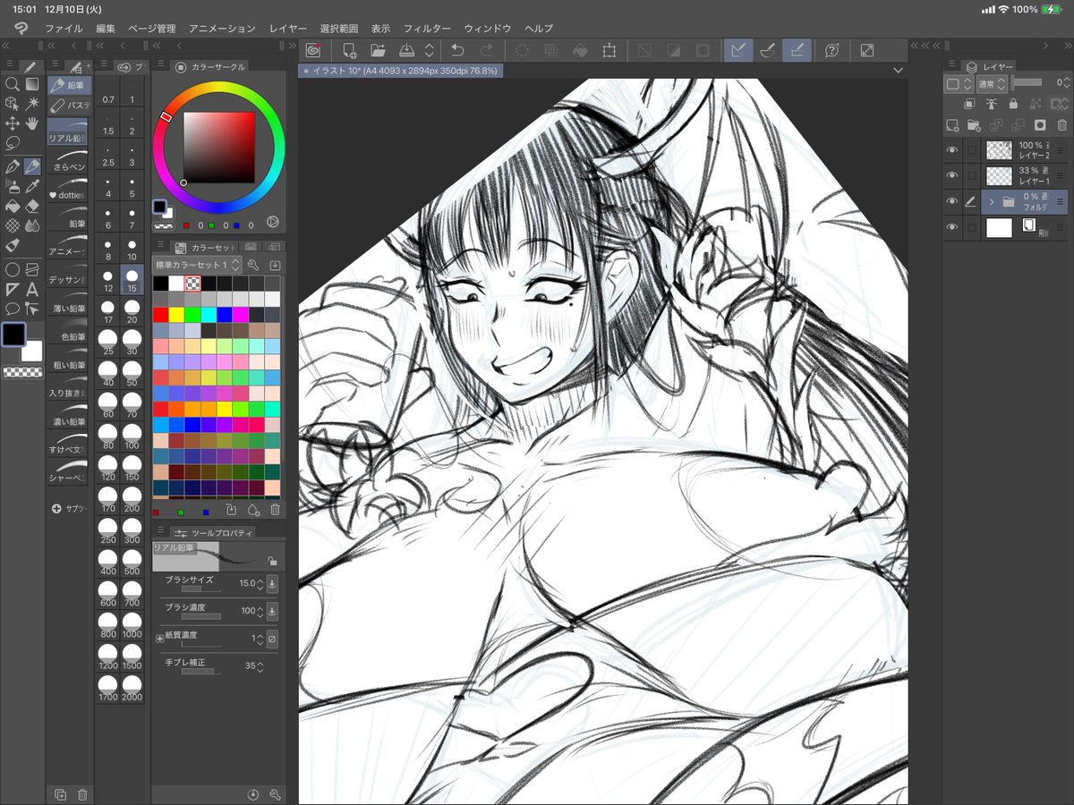Select the Zoom magnifier tool
Screen dimensions: 1074x805
tap(12, 85)
